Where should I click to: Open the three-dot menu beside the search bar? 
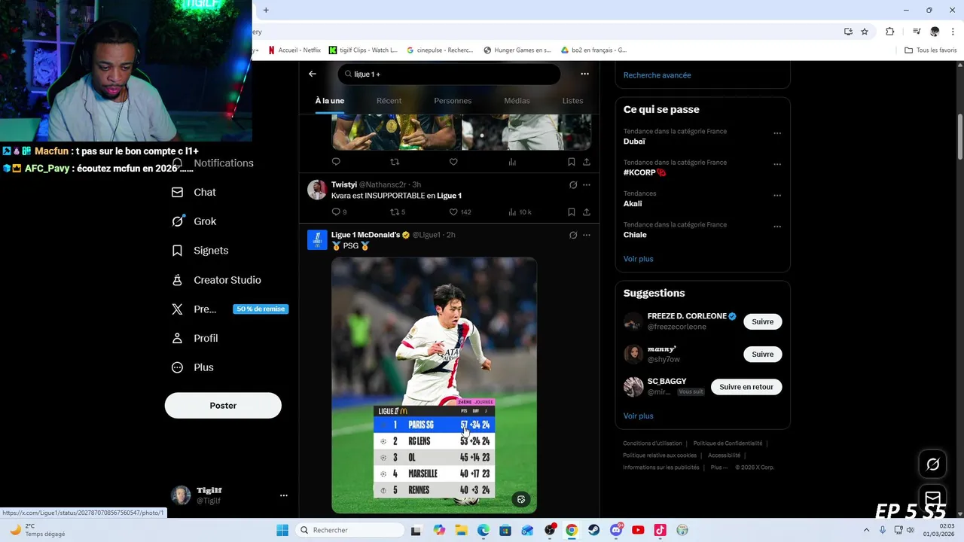(584, 74)
